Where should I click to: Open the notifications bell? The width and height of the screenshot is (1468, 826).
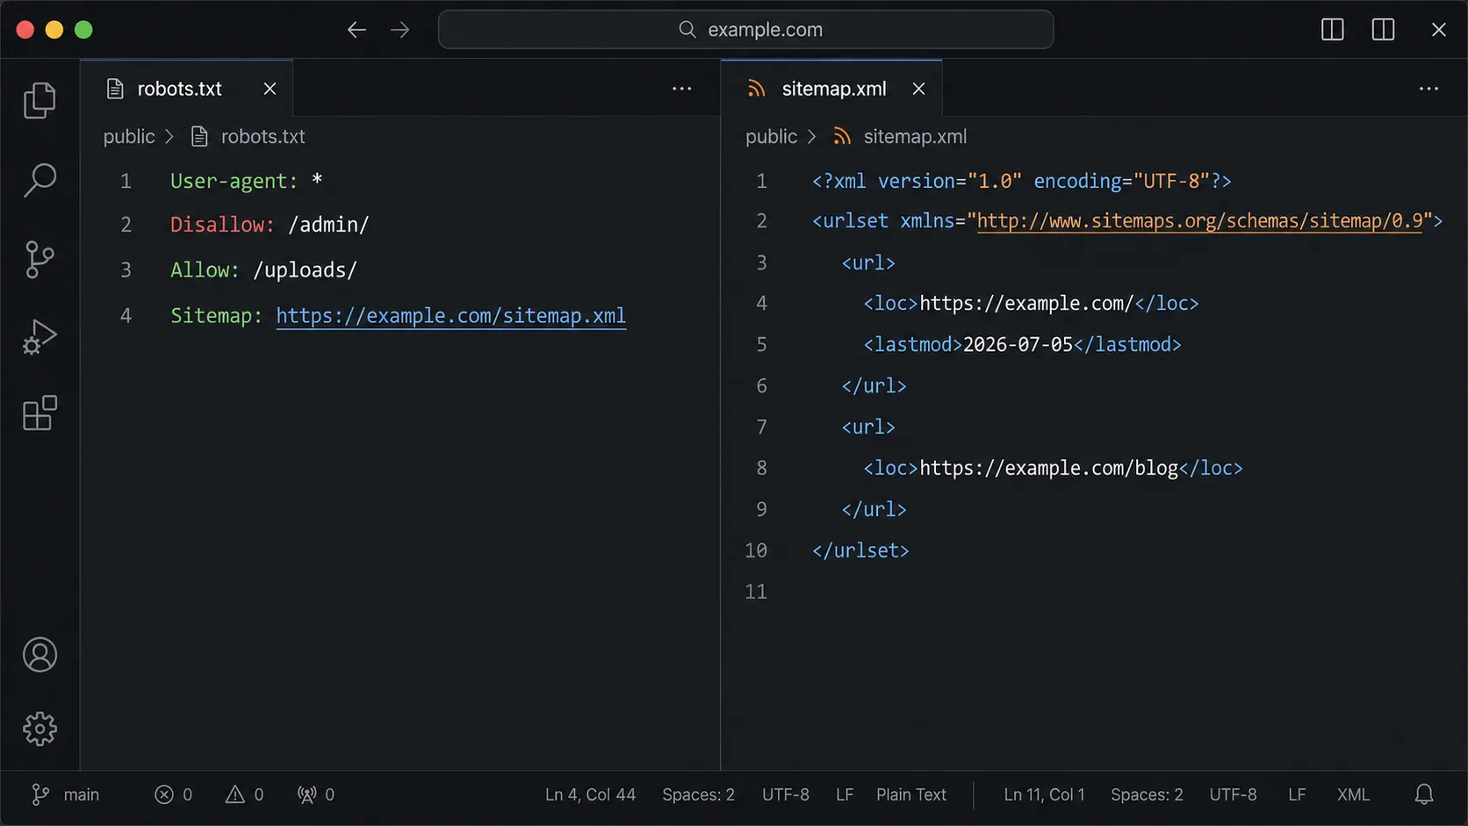tap(1424, 794)
